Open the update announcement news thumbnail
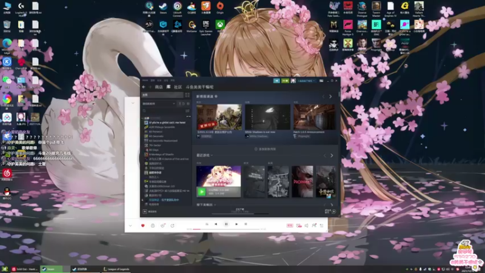Image resolution: width=485 pixels, height=273 pixels. tap(219, 117)
